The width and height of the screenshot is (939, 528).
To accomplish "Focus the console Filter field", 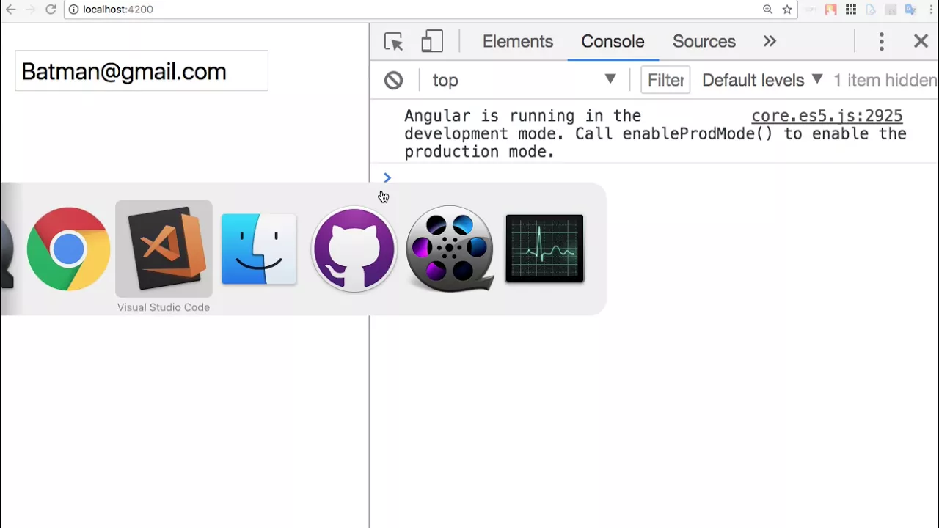I will click(x=665, y=80).
